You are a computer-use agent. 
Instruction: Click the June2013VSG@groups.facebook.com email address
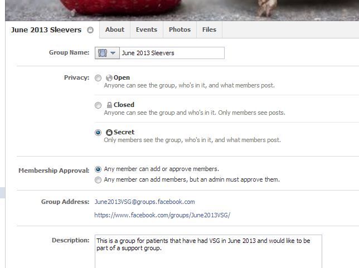(145, 202)
